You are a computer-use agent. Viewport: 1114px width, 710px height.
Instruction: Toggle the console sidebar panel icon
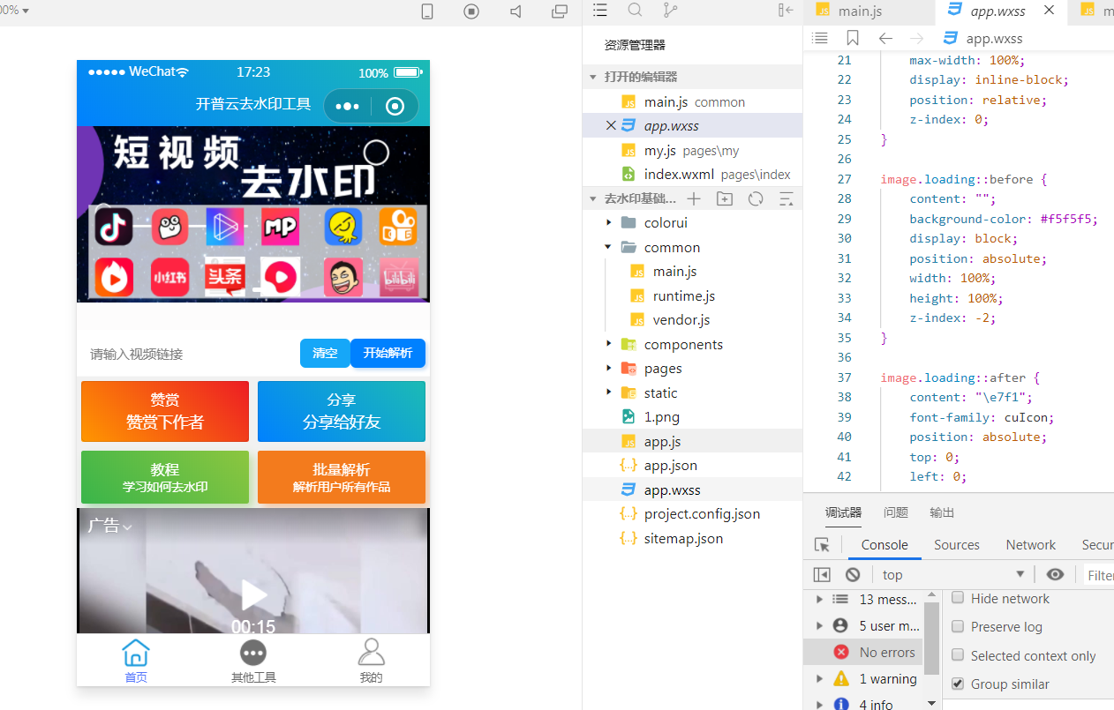click(822, 574)
